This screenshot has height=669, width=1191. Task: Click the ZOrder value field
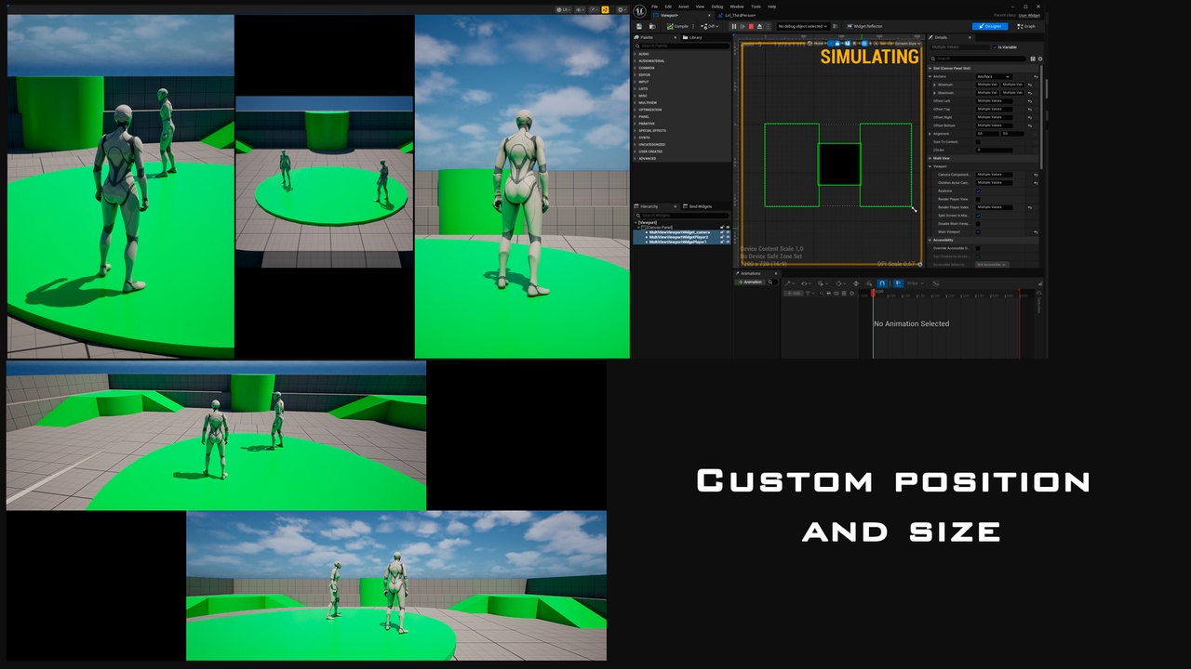coord(994,150)
